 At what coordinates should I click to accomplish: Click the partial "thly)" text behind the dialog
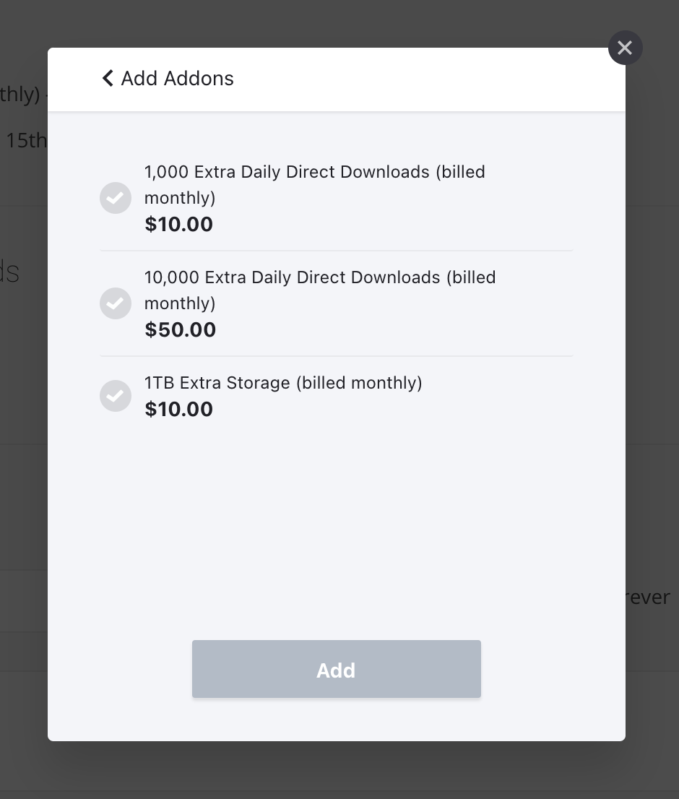[20, 95]
